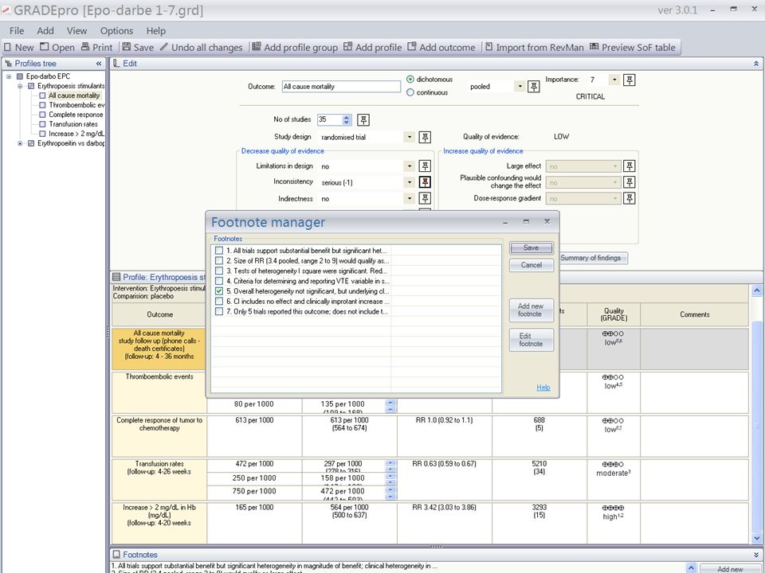765x573 pixels.
Task: Click Save in Footnote manager
Action: 532,248
